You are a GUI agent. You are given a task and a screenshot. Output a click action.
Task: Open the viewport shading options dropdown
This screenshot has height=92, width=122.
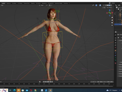[x=112, y=5]
